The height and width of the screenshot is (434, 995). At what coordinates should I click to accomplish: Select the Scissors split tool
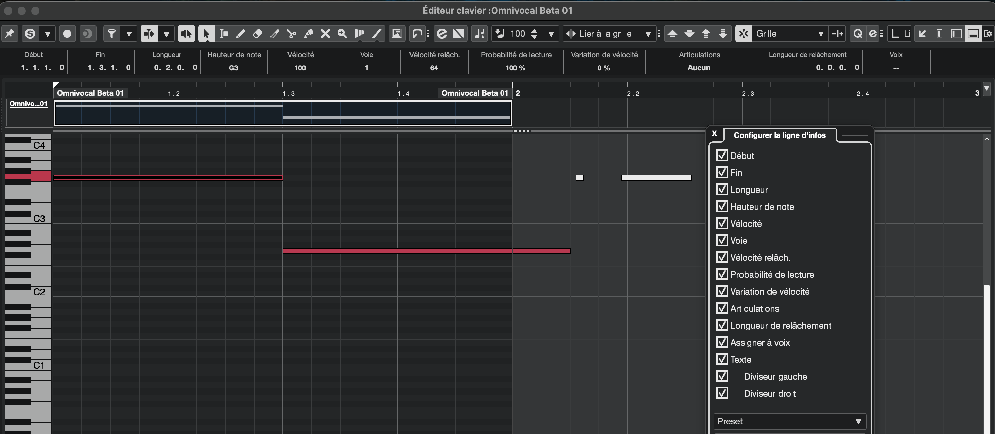(291, 34)
